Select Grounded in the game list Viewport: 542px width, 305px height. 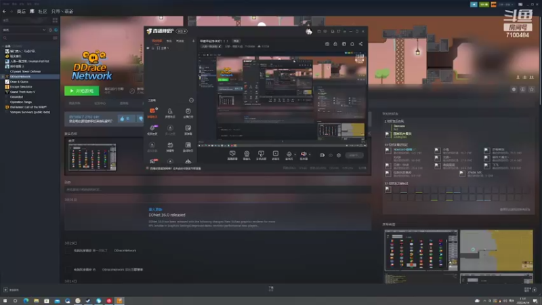tap(16, 97)
